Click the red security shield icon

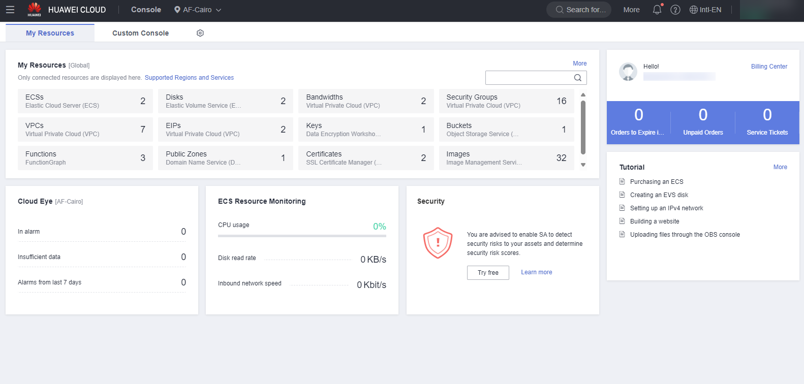[438, 243]
